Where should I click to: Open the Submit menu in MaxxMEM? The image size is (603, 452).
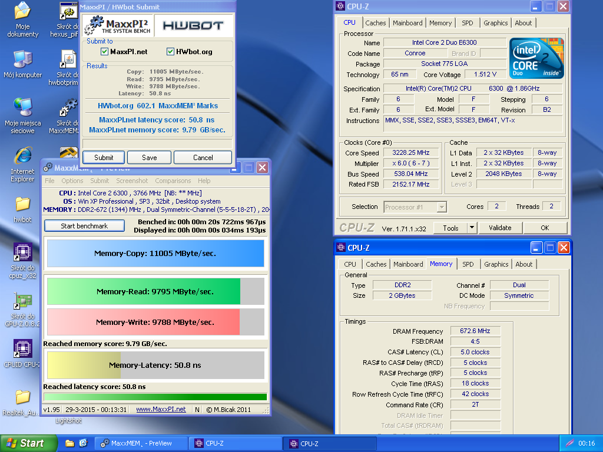click(99, 181)
